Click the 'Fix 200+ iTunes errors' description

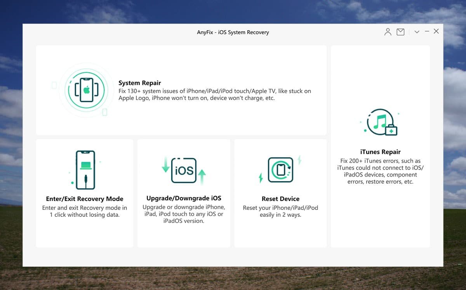point(380,171)
